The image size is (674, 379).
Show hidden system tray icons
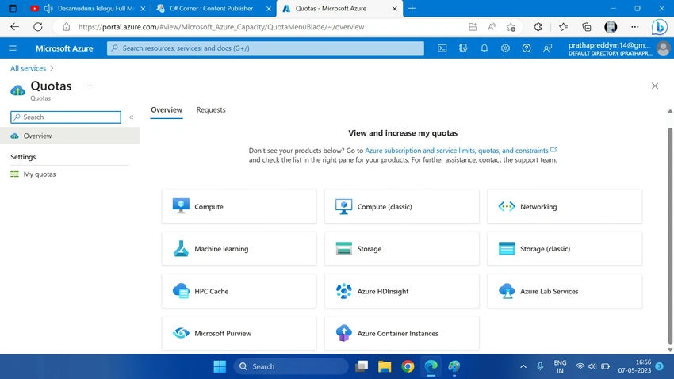click(x=523, y=366)
